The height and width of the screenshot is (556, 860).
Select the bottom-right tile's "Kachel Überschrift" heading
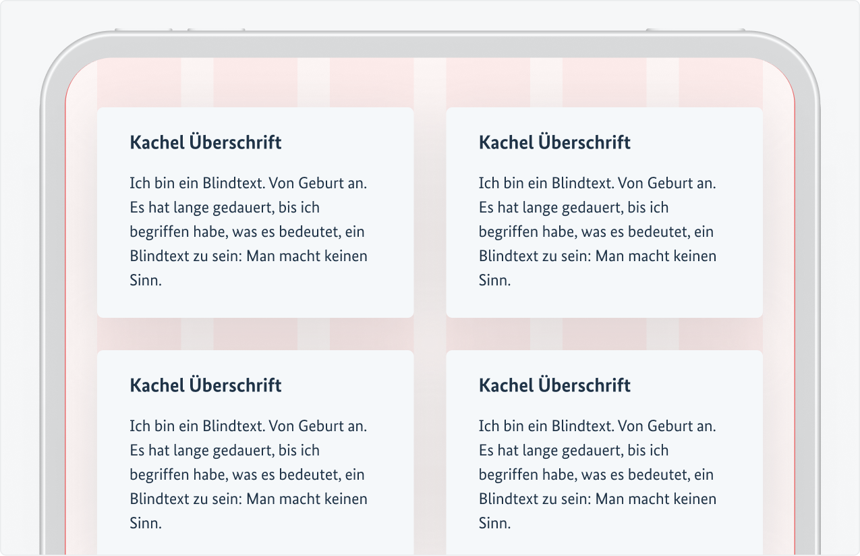(x=554, y=386)
